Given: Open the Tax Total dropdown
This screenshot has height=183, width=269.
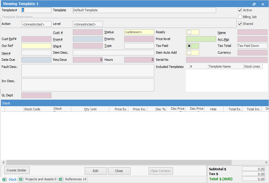Looking at the screenshot, I should (x=252, y=46).
